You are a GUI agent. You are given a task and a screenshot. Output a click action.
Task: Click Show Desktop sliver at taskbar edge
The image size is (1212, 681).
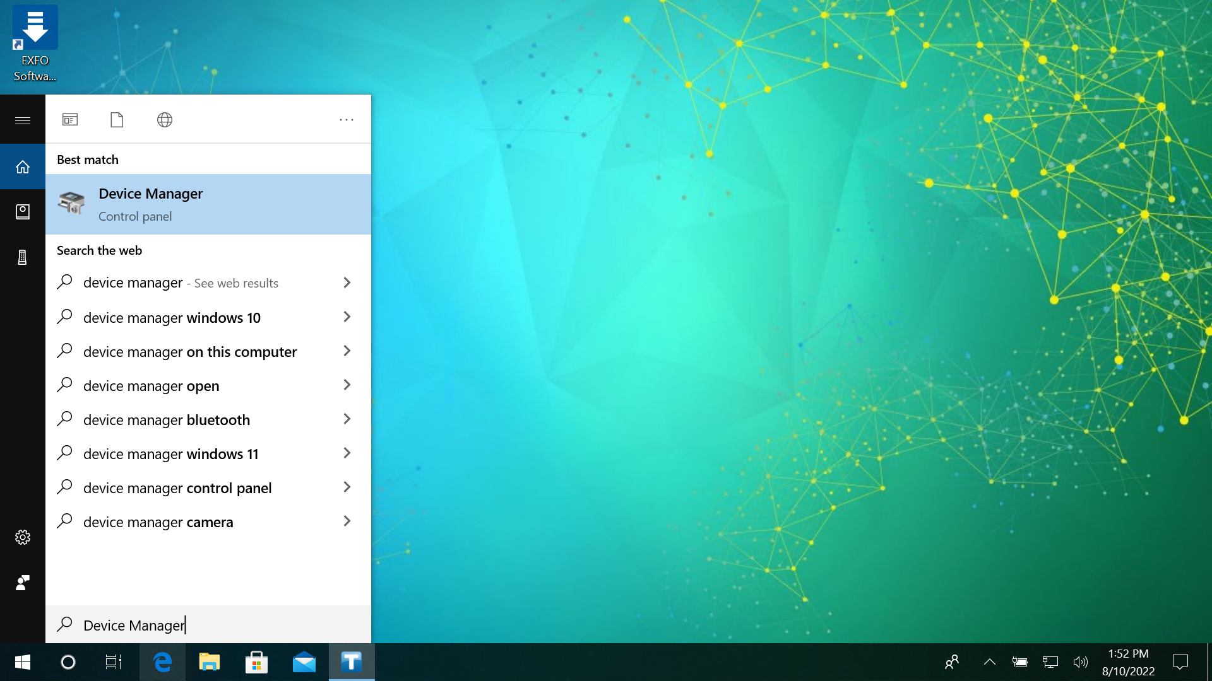tap(1209, 662)
